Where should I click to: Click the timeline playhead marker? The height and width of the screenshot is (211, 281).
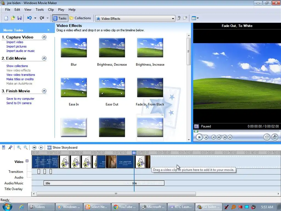[x=134, y=153]
